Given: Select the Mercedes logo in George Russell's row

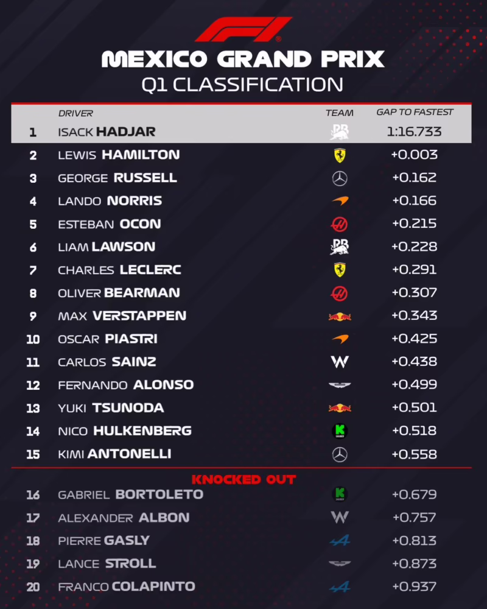Looking at the screenshot, I should click(339, 178).
